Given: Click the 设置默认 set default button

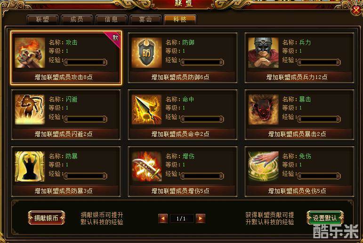Looking at the screenshot, I should [x=325, y=218].
